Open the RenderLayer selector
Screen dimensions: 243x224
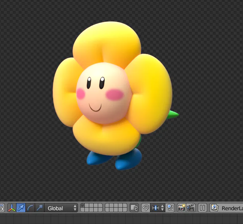click(x=227, y=208)
